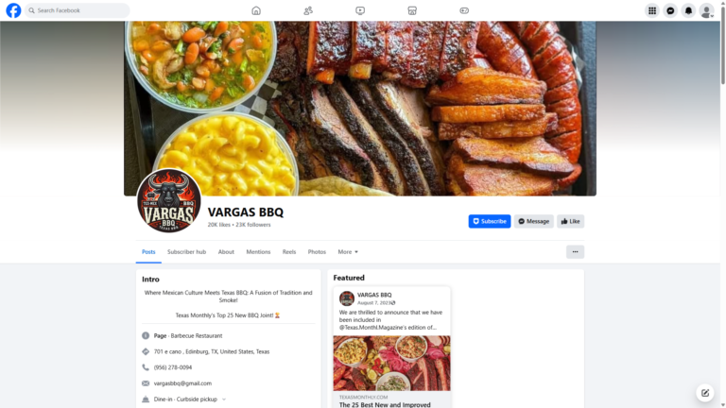Expand Dine-in Curbside pickup services
The height and width of the screenshot is (408, 726).
click(x=224, y=399)
